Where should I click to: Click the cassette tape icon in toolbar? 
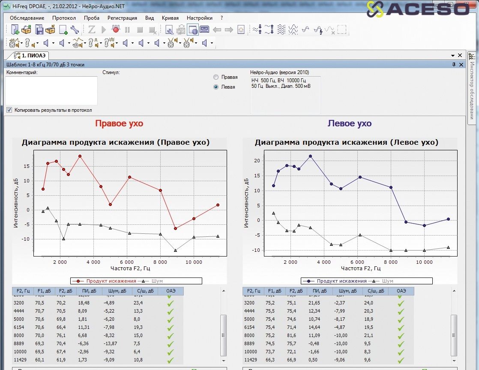(x=204, y=30)
